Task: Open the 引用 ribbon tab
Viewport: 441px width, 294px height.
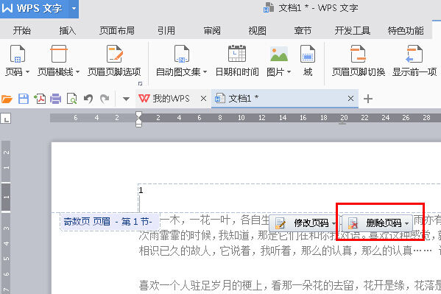Action: 166,30
